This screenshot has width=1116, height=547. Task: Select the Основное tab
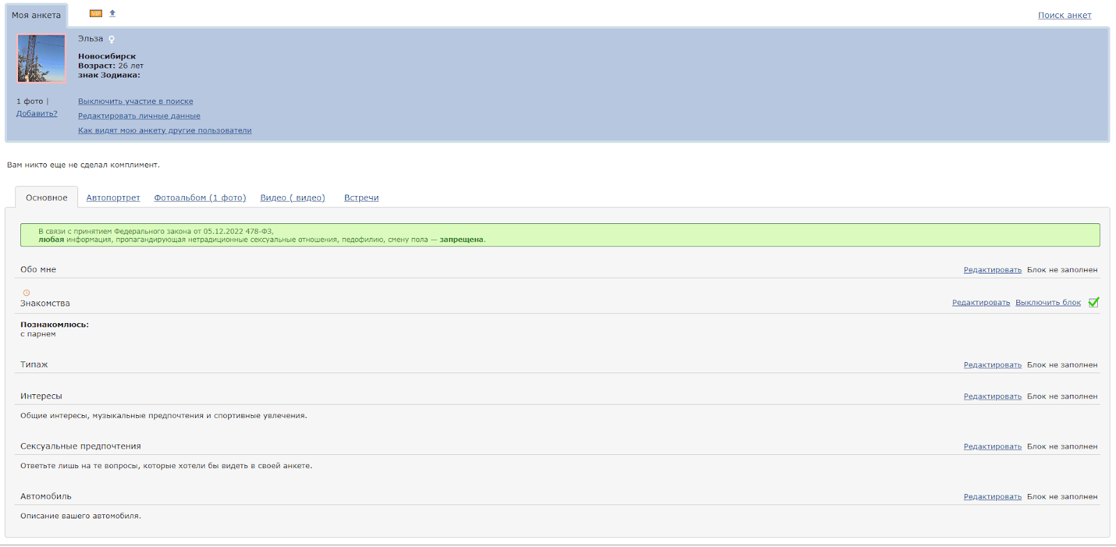click(47, 198)
